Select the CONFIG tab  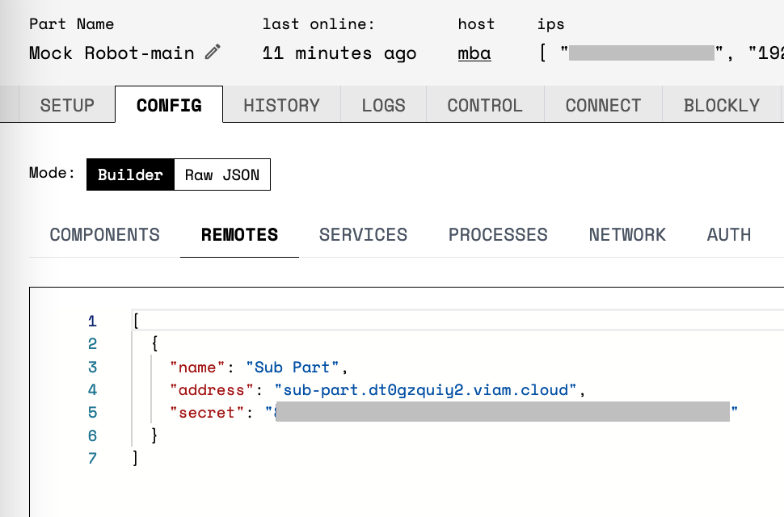pos(169,104)
